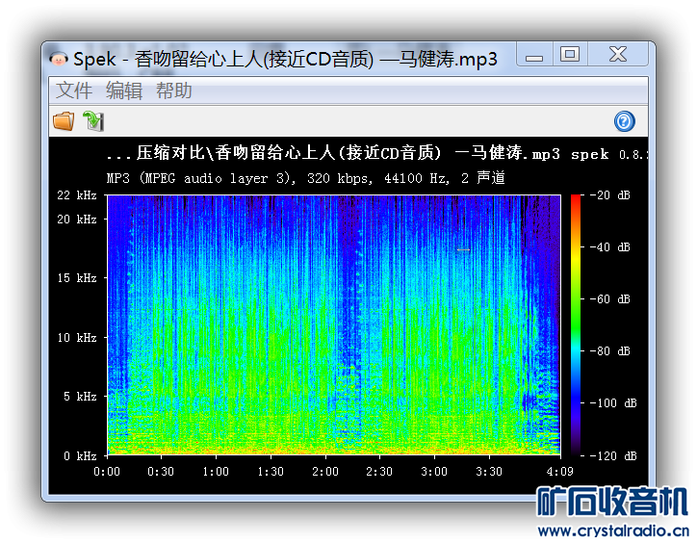Click the 15 kHz axis label
Image resolution: width=697 pixels, height=543 pixels.
(77, 278)
